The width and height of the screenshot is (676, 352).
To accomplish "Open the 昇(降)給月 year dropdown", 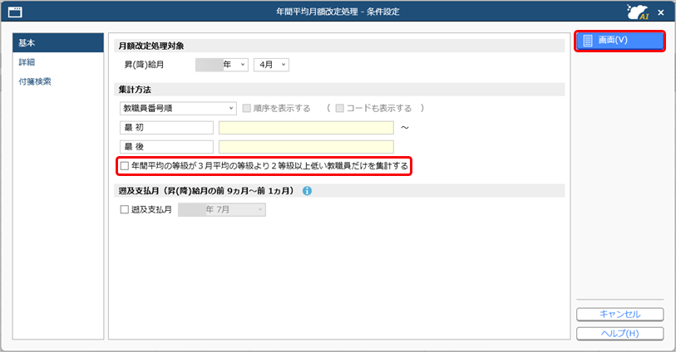I will tap(222, 65).
